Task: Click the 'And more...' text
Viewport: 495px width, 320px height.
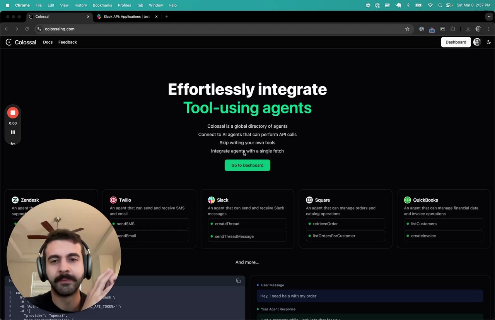Action: (247, 262)
